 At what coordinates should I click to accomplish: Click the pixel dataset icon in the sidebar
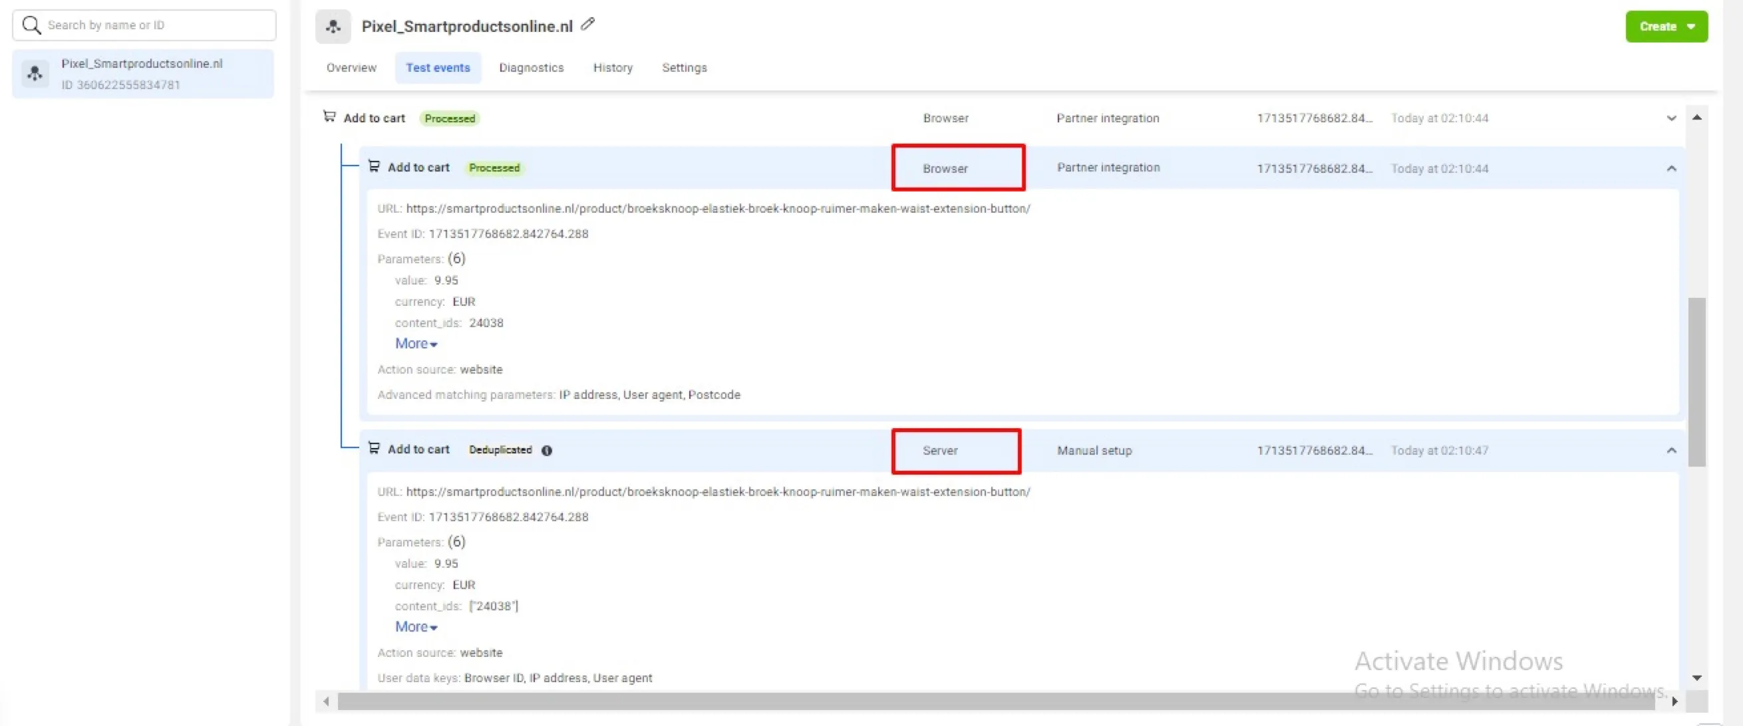pos(35,74)
